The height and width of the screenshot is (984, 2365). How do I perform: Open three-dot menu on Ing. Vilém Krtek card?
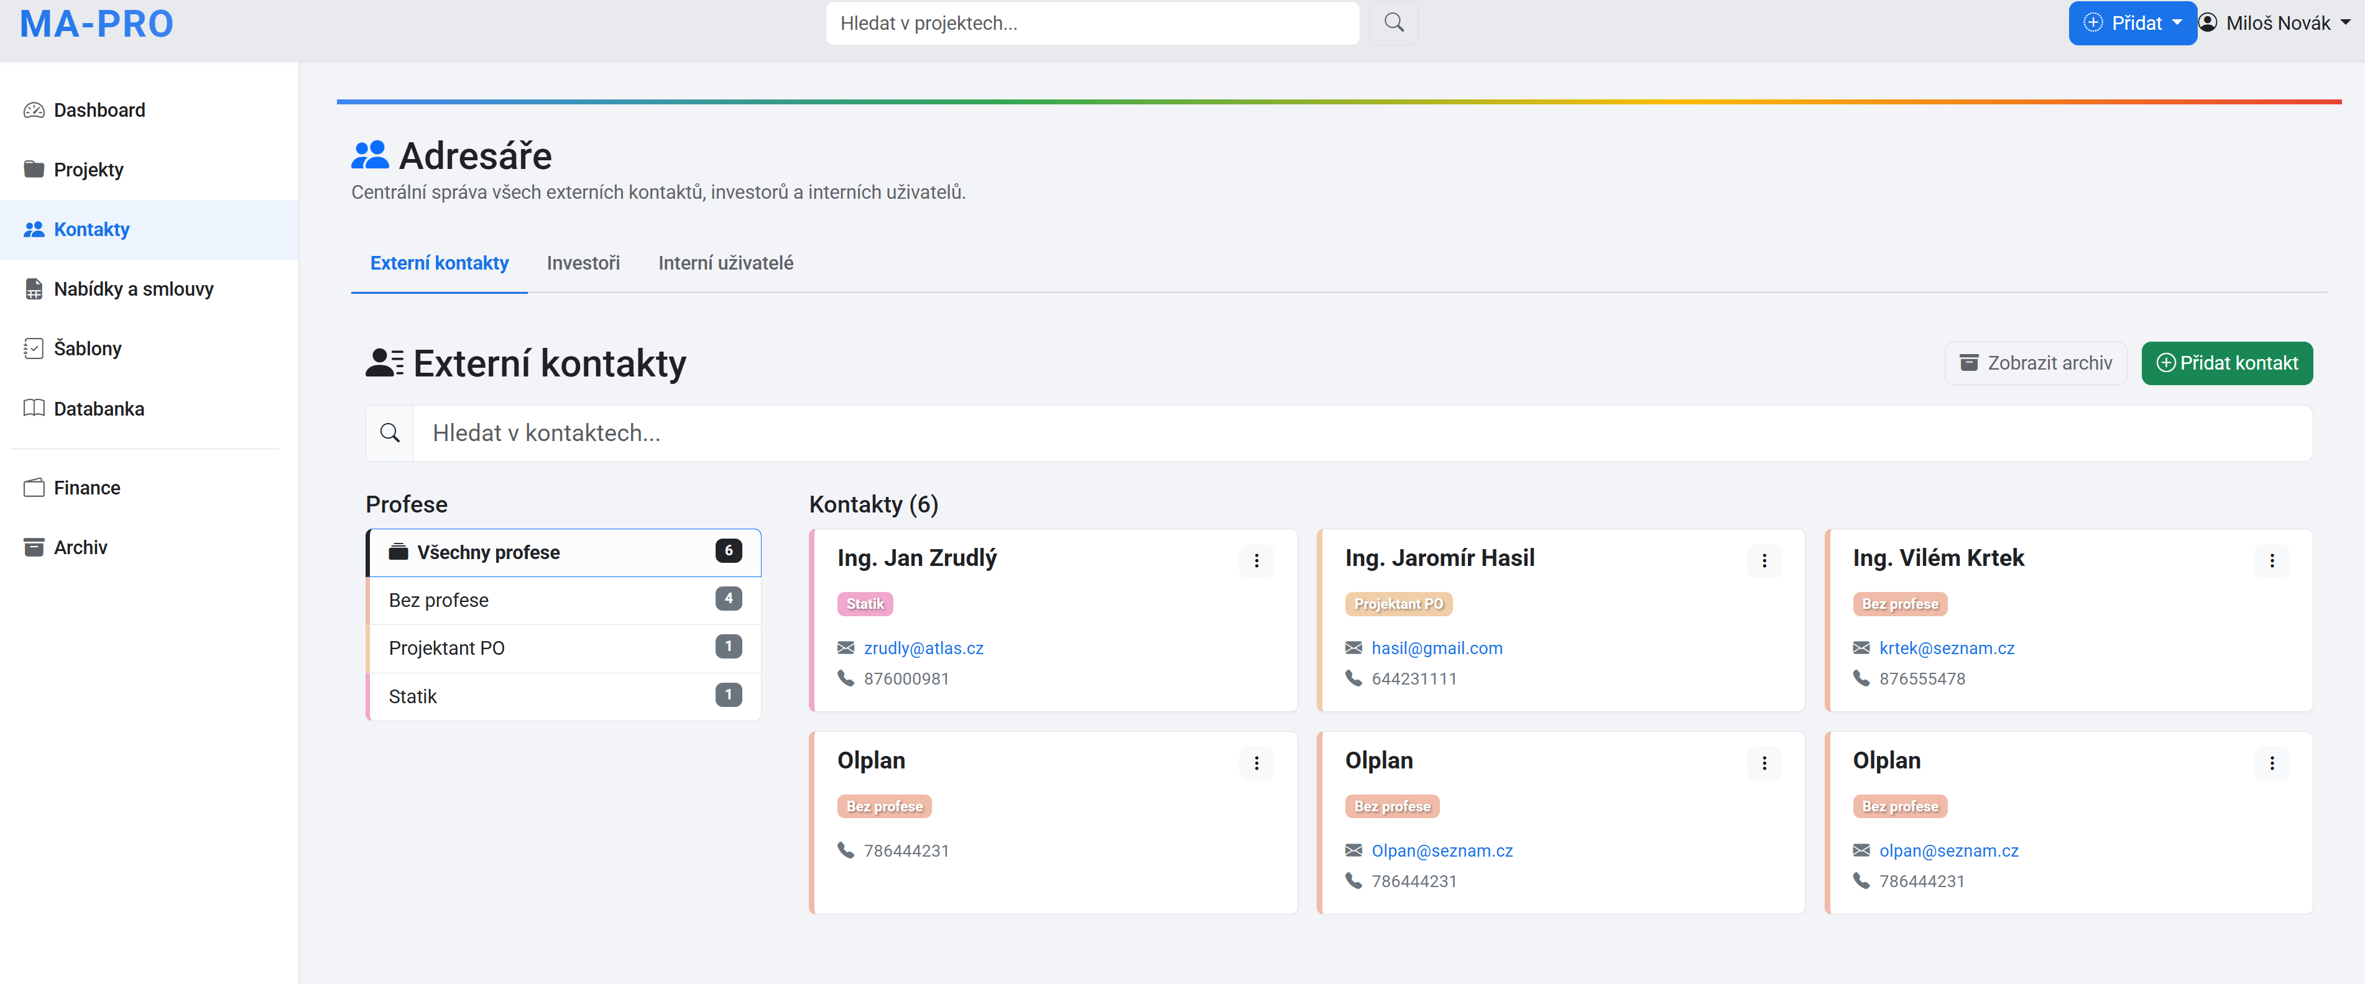point(2271,560)
